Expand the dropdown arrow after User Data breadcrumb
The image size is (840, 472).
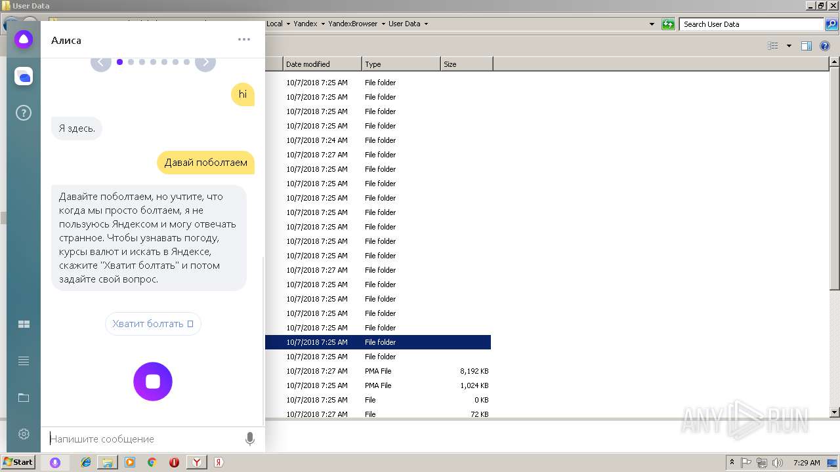click(426, 24)
